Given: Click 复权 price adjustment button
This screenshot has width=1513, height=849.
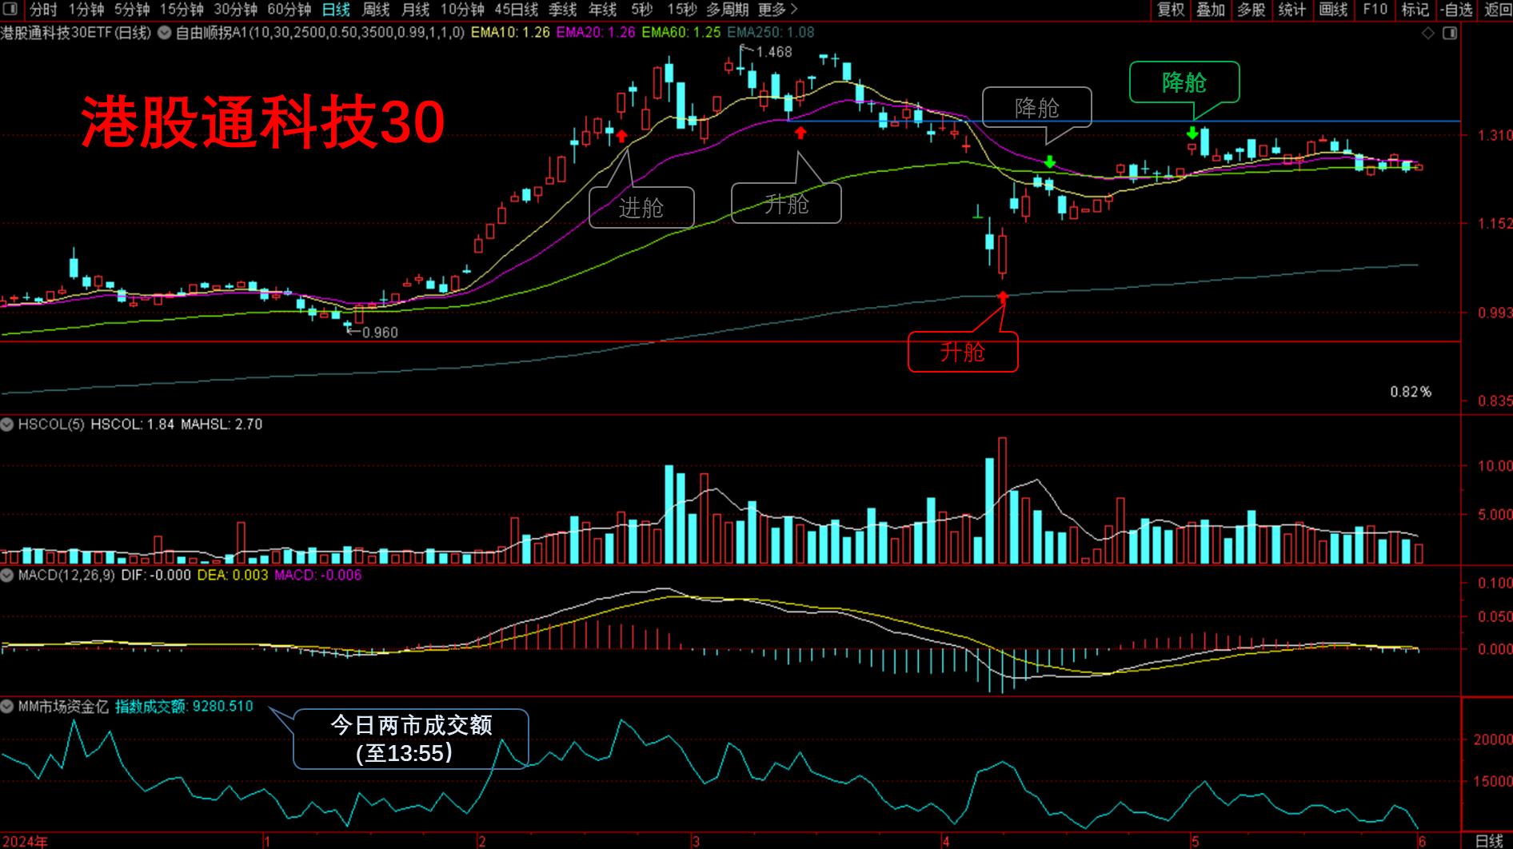Looking at the screenshot, I should coord(1171,10).
